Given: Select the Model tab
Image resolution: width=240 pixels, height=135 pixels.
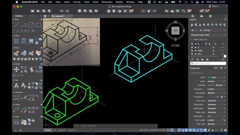Looking at the screenshot, I should [x=48, y=130].
